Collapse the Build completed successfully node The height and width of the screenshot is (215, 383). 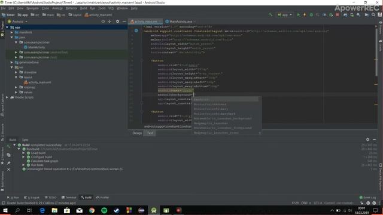14,145
